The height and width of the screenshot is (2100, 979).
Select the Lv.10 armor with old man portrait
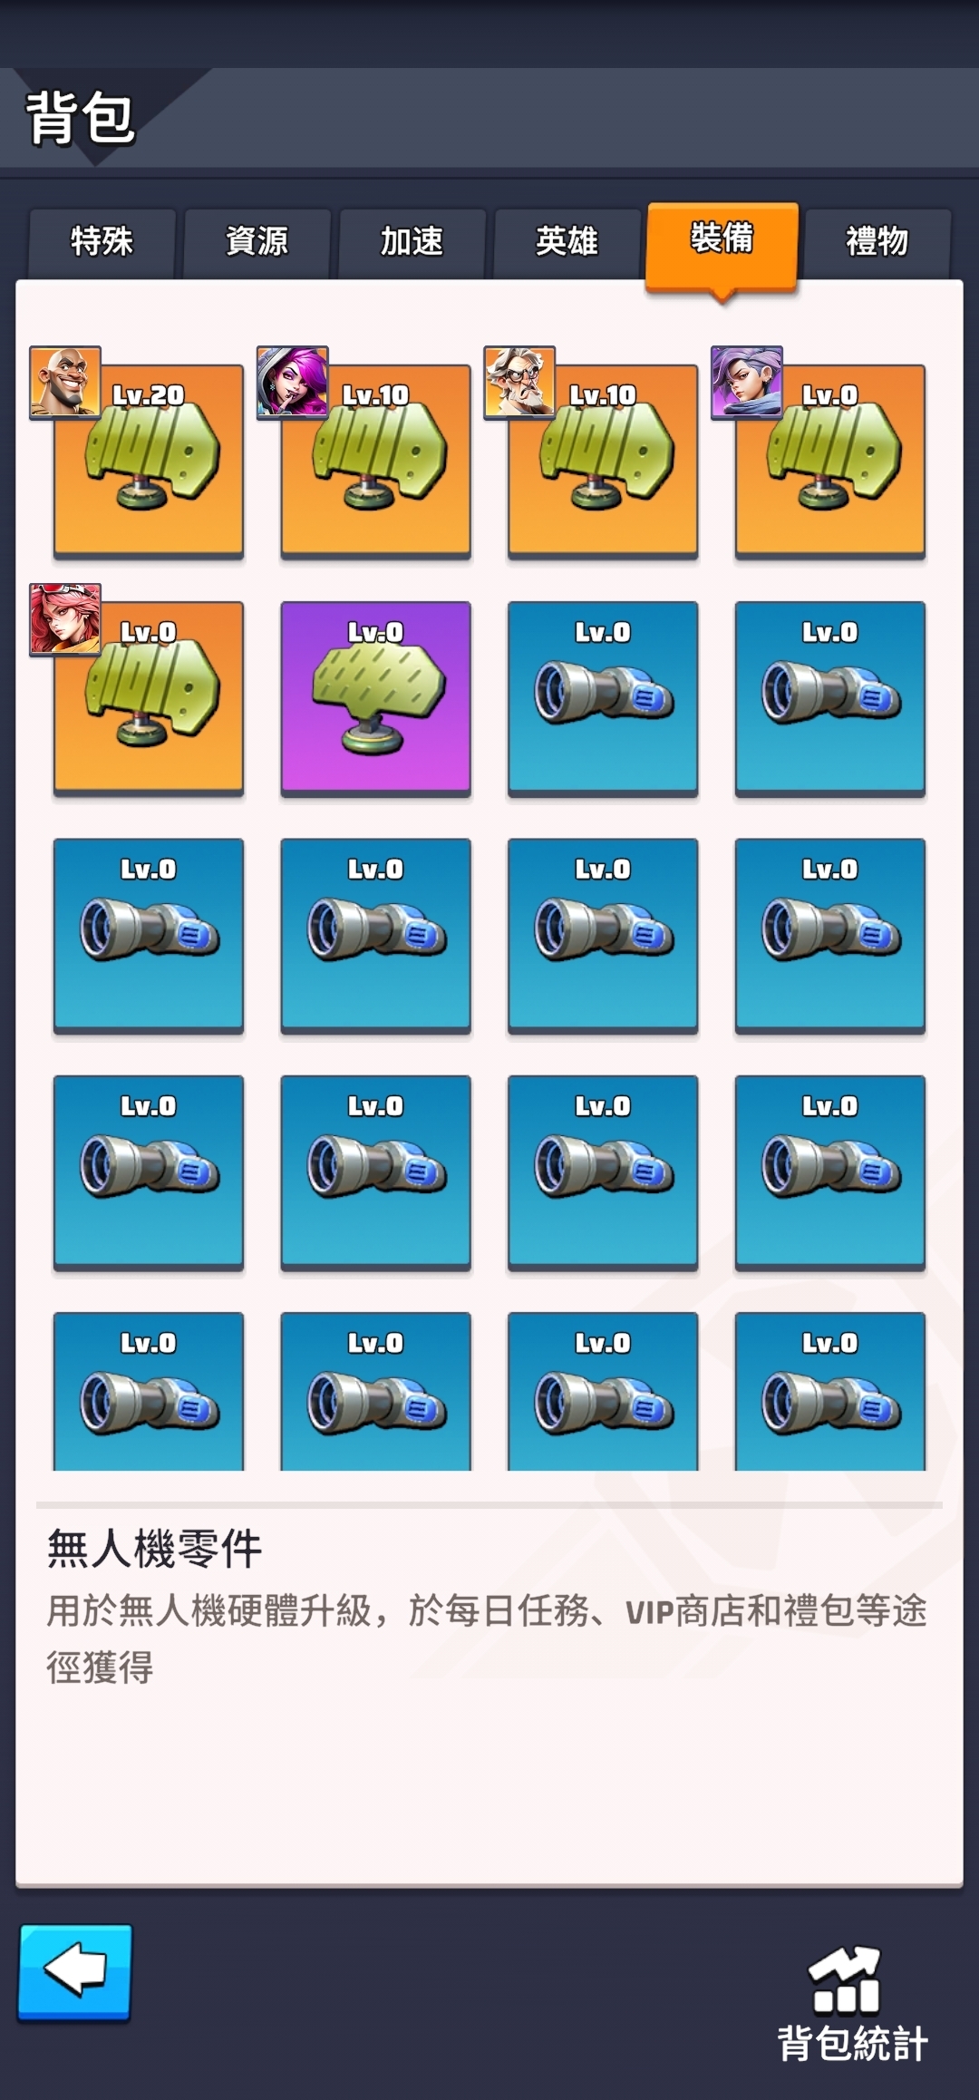(x=603, y=460)
